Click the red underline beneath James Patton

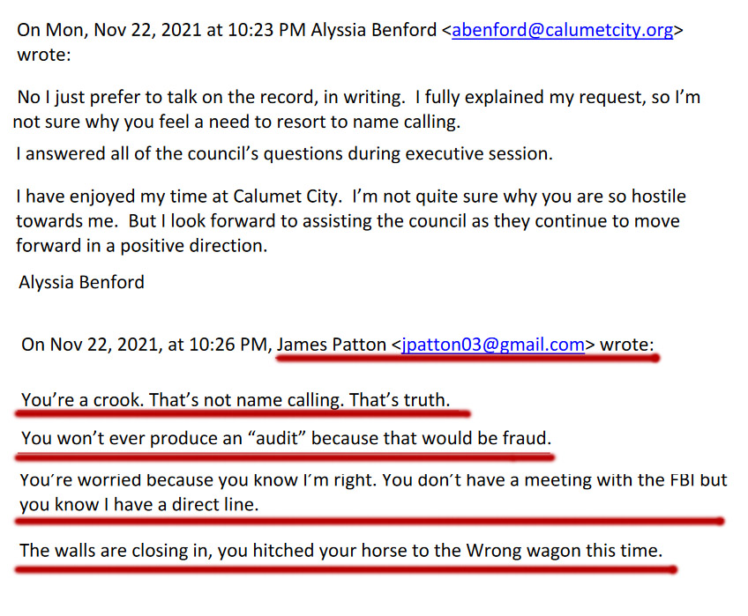468,358
